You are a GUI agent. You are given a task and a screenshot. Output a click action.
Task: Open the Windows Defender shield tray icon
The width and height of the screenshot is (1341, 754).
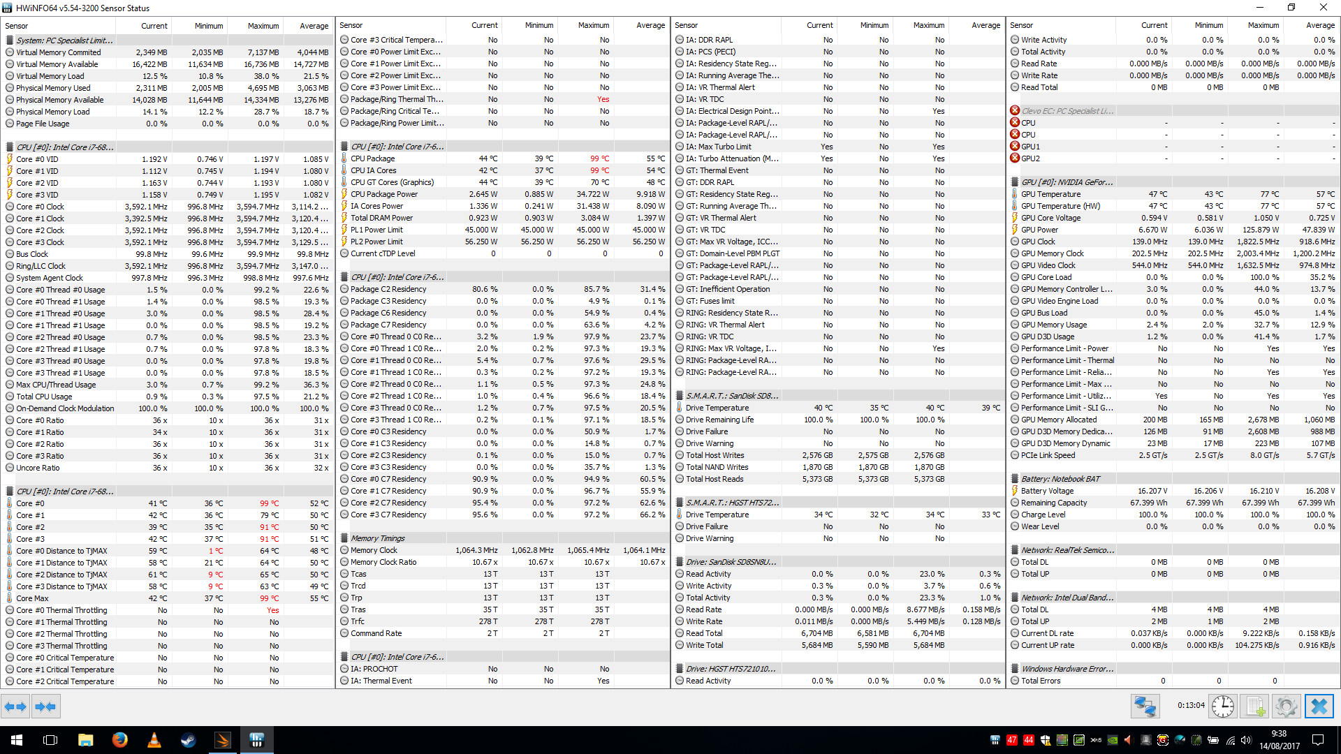coord(1046,740)
